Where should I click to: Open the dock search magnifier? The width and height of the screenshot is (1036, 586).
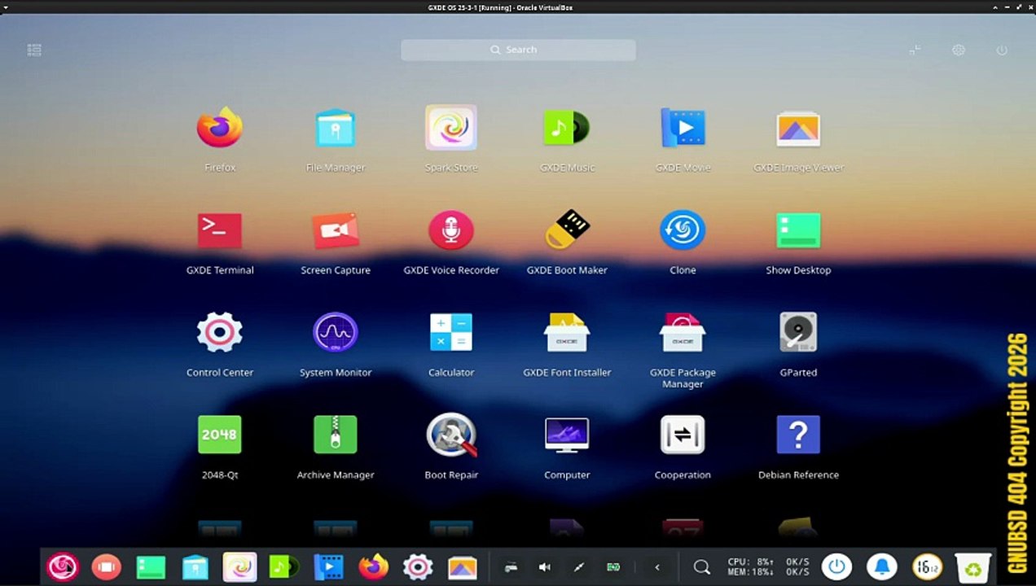pos(701,566)
